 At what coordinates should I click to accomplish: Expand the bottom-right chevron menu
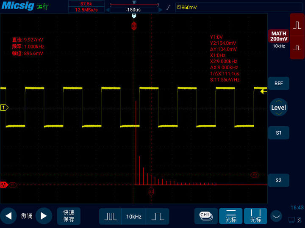tap(277, 217)
